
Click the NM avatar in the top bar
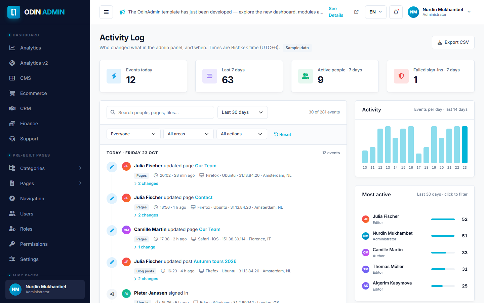413,12
